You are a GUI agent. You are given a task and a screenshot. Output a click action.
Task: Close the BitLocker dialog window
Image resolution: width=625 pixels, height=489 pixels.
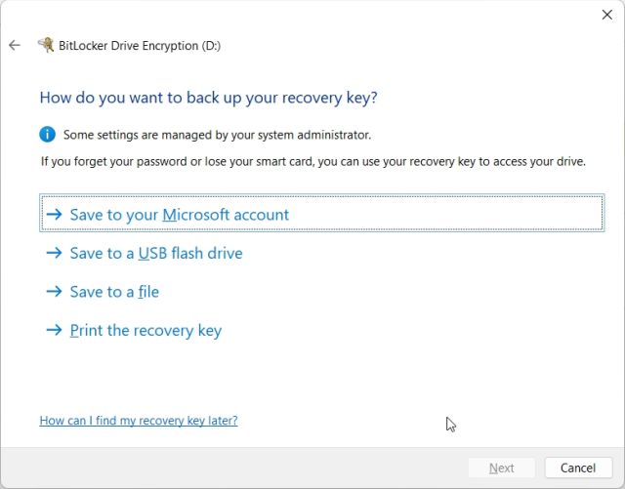pyautogui.click(x=607, y=15)
